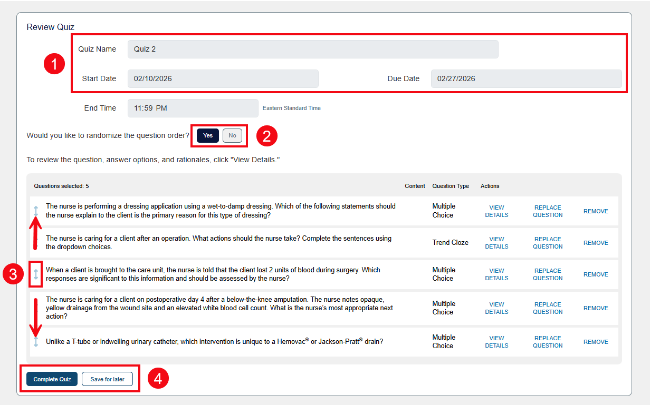Click the reorder handle beside the amputation question
Image resolution: width=650 pixels, height=405 pixels.
click(x=35, y=308)
